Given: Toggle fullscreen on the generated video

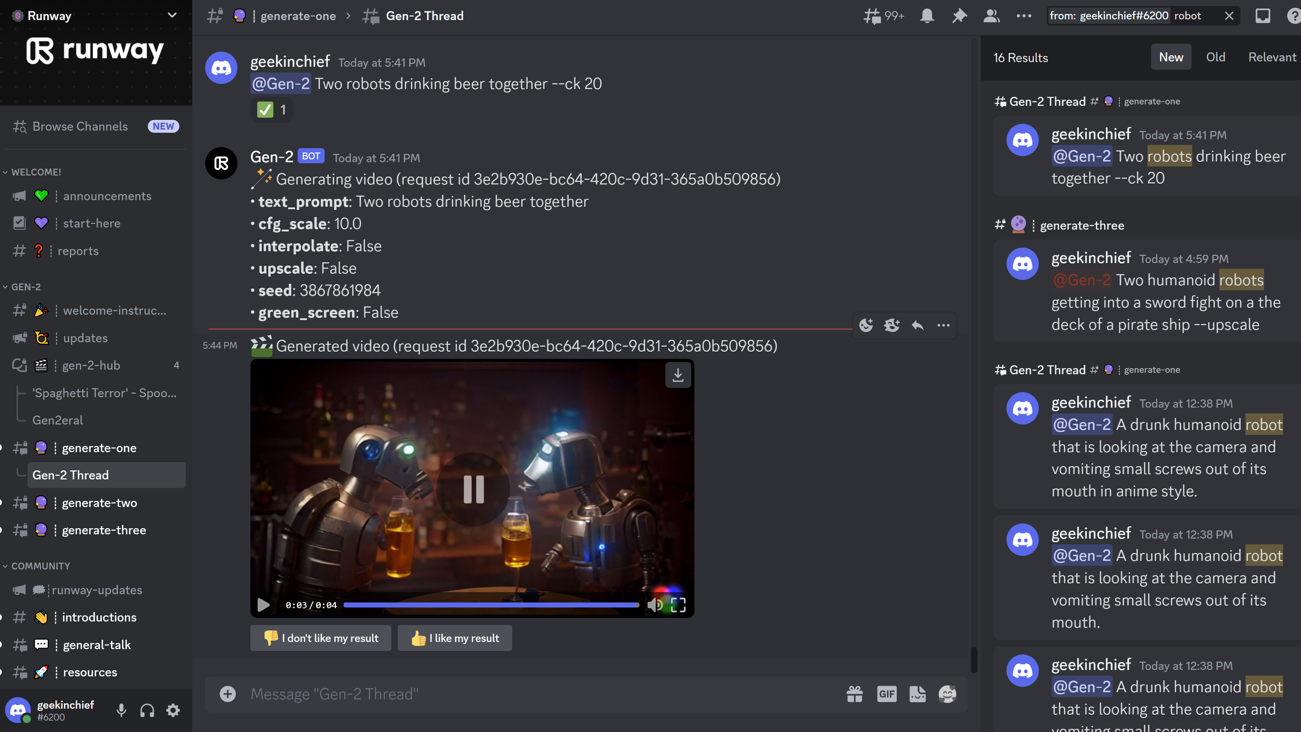Looking at the screenshot, I should (x=679, y=604).
